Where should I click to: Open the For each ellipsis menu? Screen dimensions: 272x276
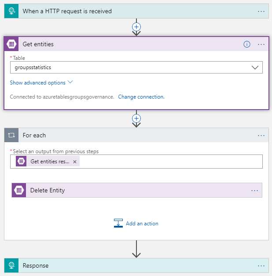tap(261, 135)
